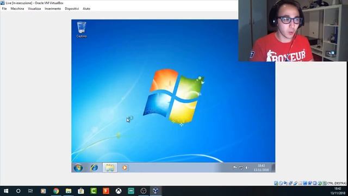348x196 pixels.
Task: Click the video capture indicator in VirtualBox status bar
Action: (x=310, y=183)
